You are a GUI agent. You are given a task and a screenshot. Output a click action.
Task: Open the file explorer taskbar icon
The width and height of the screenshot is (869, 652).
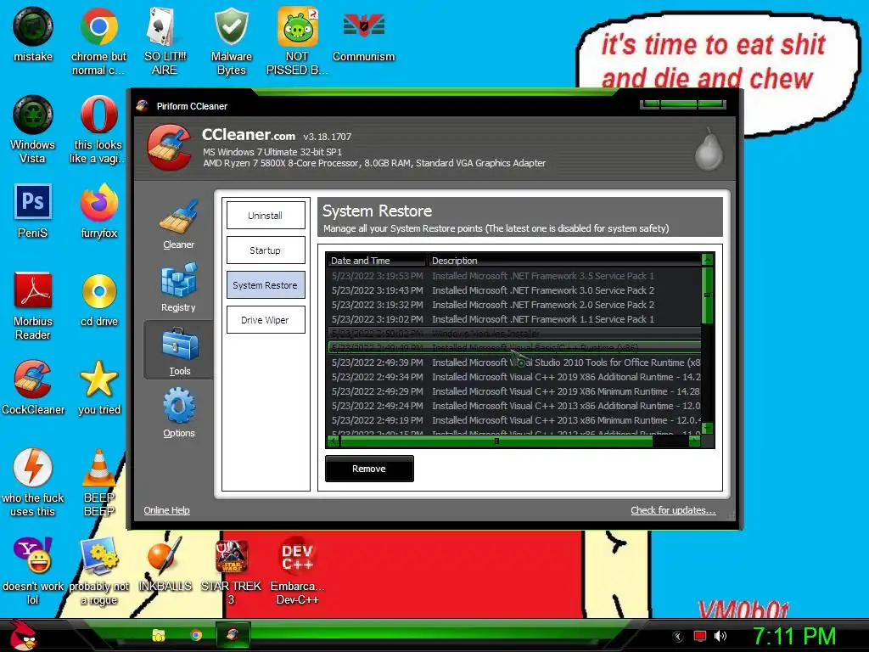159,635
